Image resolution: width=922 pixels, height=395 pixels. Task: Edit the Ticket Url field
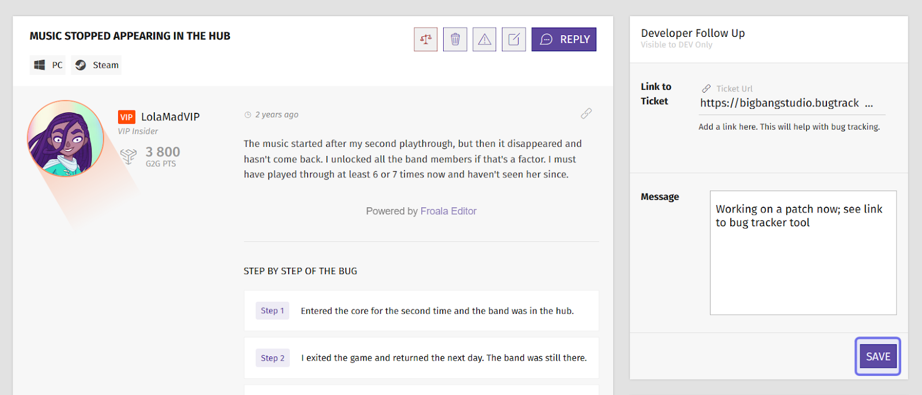(x=792, y=103)
